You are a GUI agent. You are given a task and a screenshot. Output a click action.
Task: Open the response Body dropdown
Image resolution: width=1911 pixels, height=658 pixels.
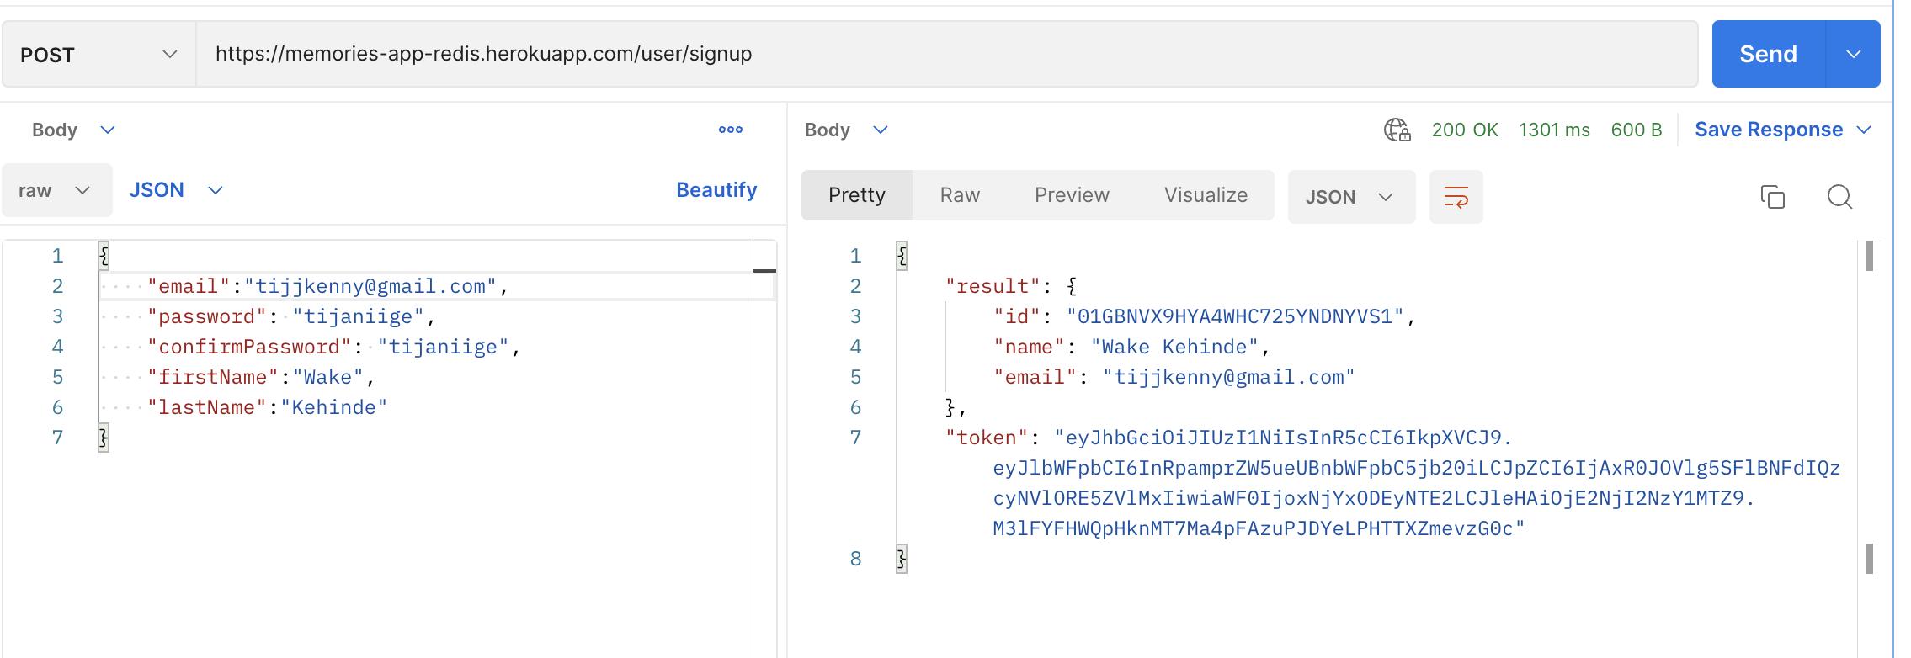coord(846,130)
